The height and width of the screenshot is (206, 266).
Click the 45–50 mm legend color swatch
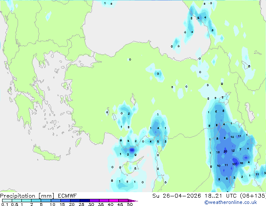pos(123,201)
